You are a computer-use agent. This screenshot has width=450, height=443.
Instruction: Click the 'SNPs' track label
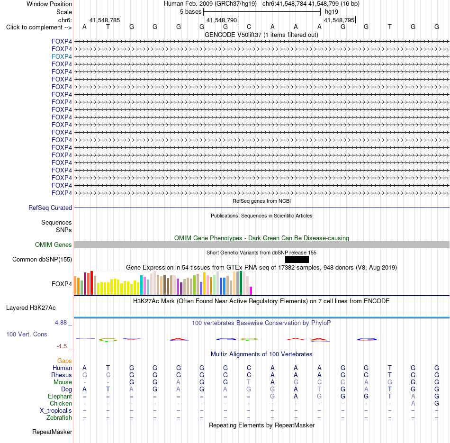coord(64,230)
